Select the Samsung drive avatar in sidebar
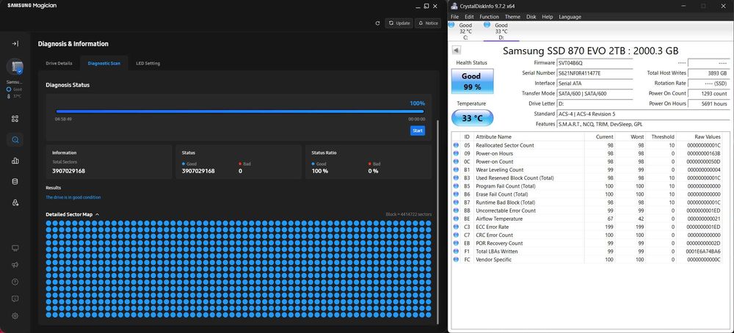The height and width of the screenshot is (333, 734). click(15, 67)
